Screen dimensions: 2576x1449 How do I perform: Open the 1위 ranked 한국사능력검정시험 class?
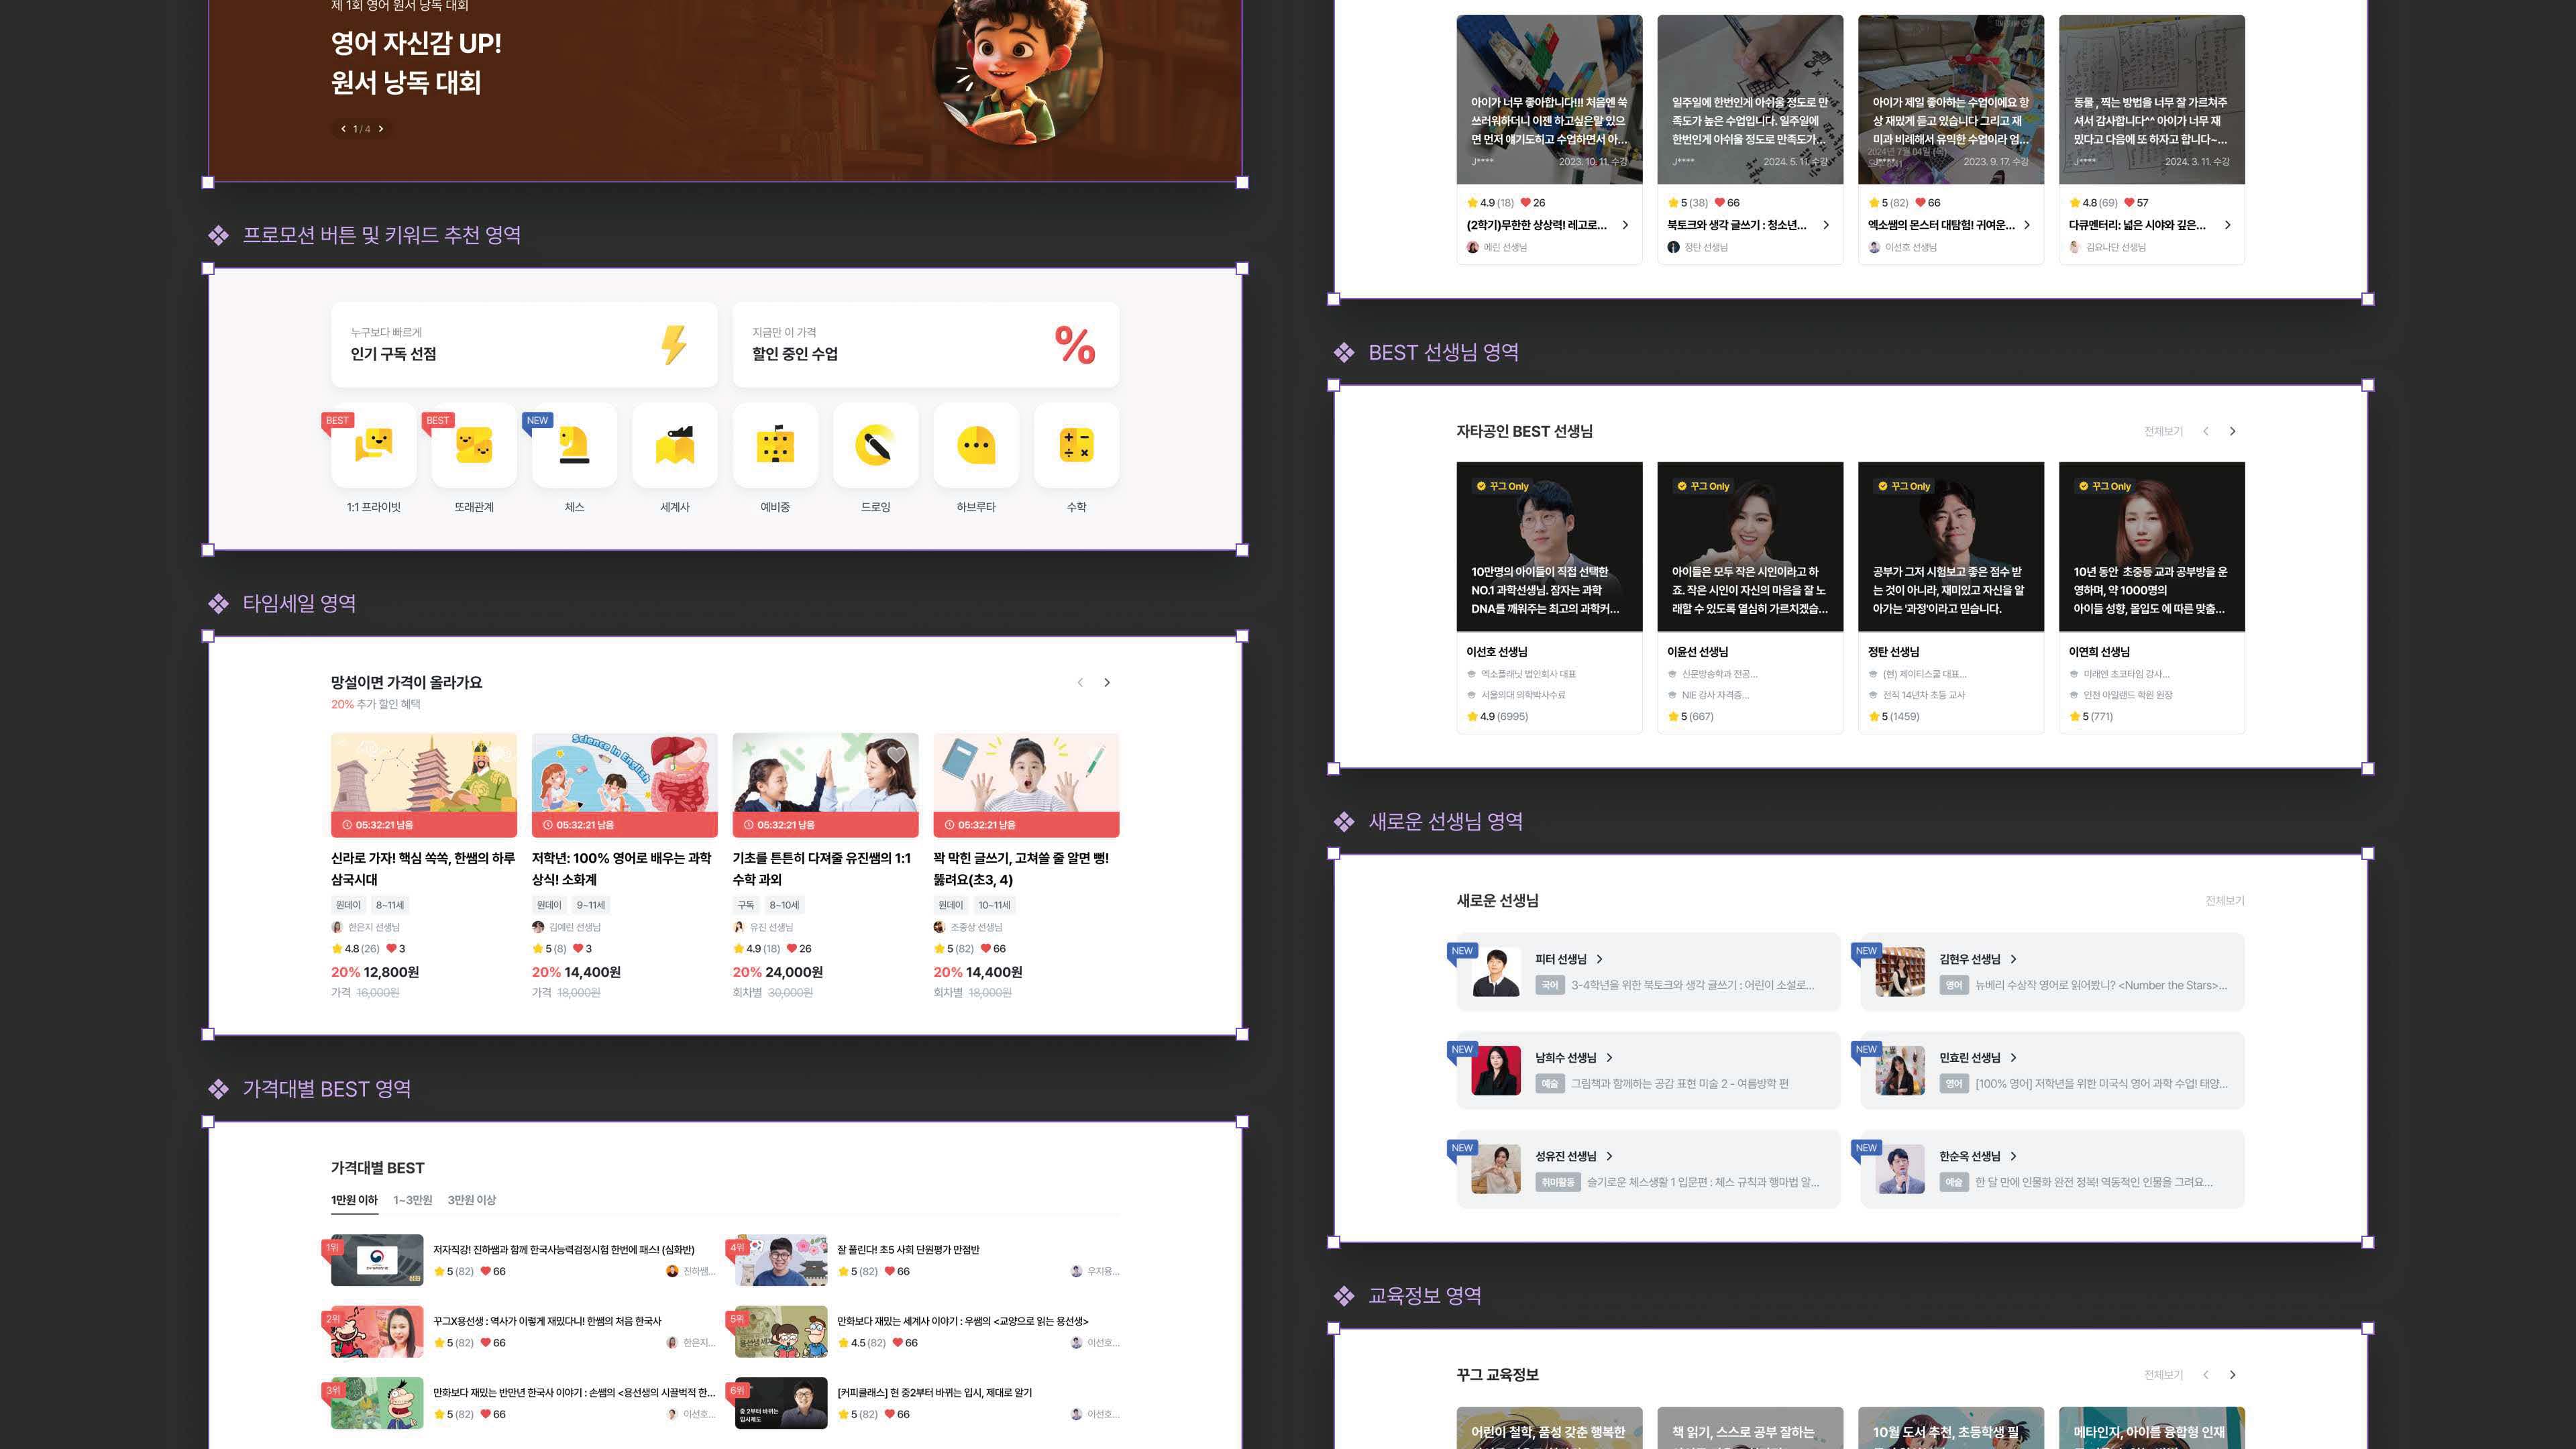[524, 1260]
